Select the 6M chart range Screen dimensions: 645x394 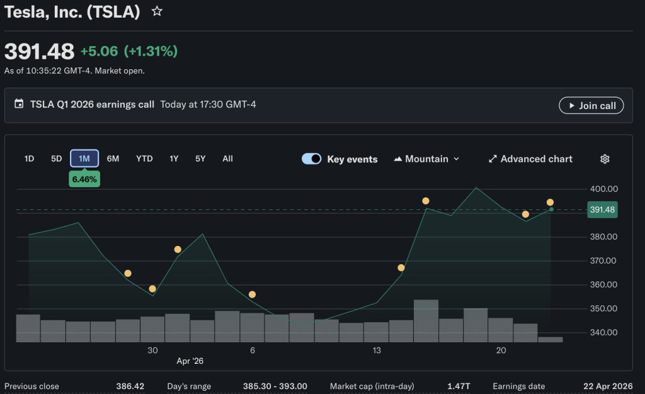(113, 159)
